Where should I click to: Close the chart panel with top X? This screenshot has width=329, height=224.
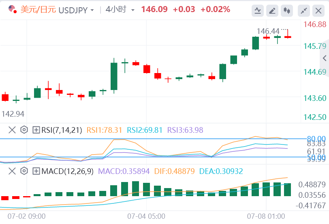[x=318, y=10]
